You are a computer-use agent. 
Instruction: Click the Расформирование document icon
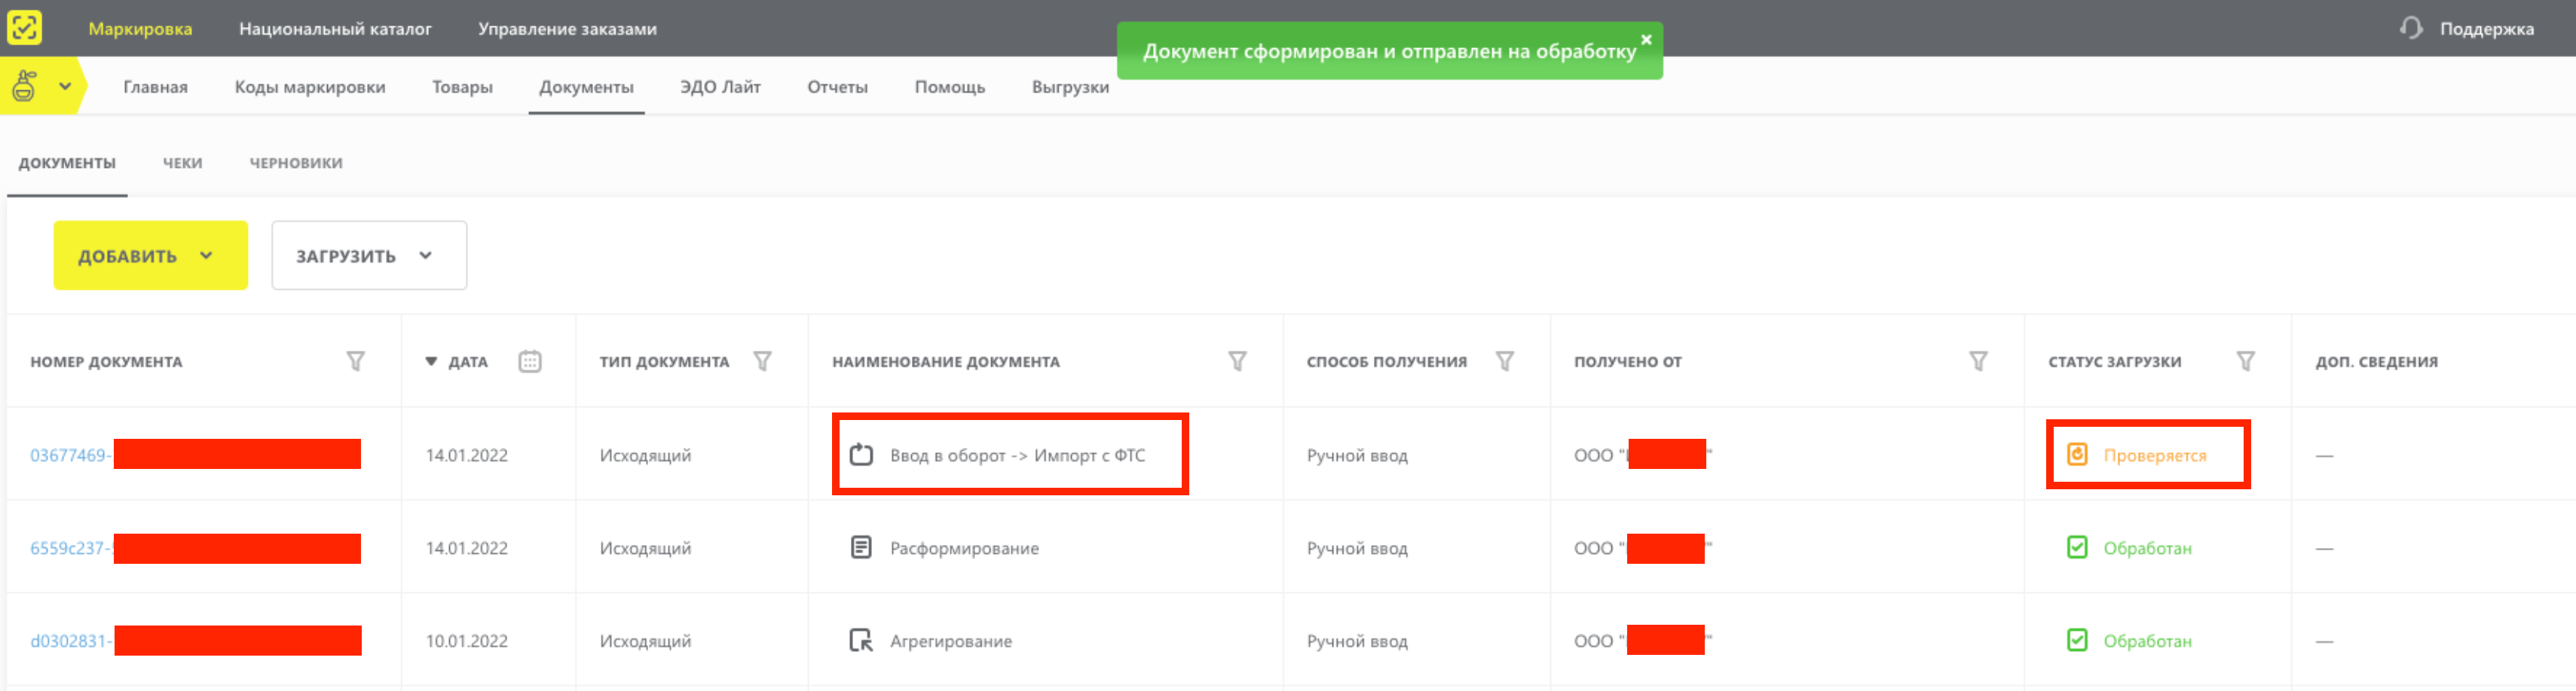point(861,547)
